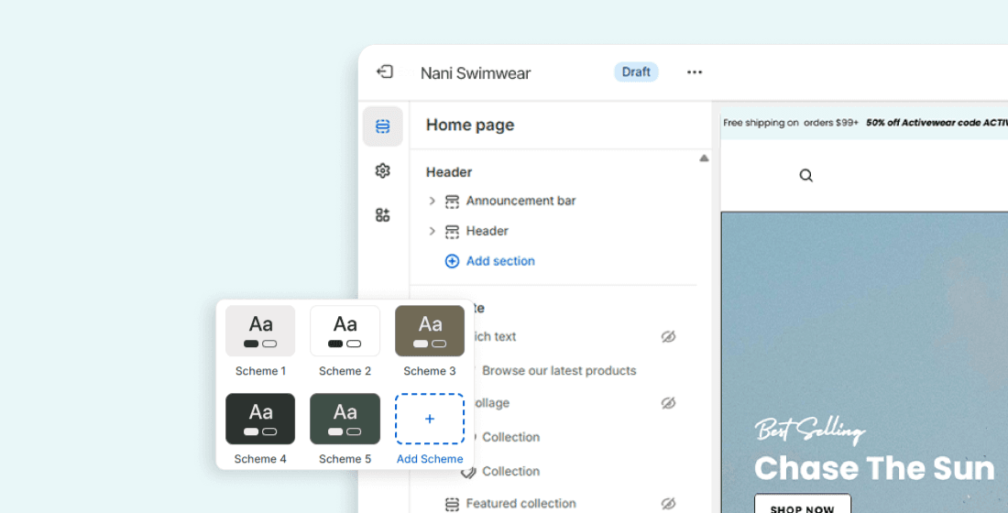Click the Featured collection section icon
1008x513 pixels.
[x=452, y=503]
